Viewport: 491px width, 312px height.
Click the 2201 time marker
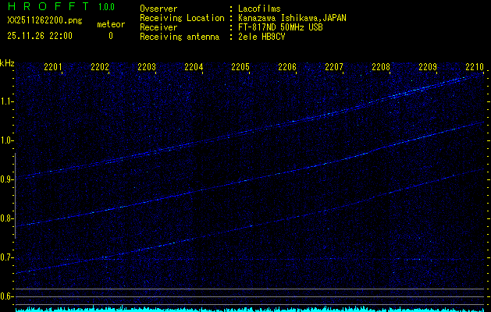(54, 67)
